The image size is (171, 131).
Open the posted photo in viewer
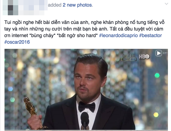coord(86,89)
